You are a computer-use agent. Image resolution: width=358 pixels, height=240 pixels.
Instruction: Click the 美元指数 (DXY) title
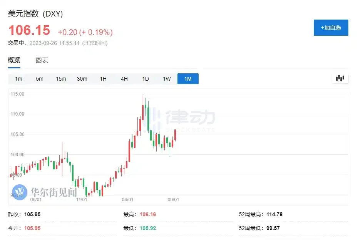tap(35, 14)
